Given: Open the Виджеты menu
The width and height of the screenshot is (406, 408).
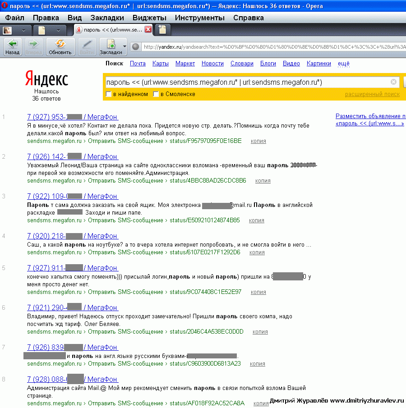Looking at the screenshot, I should click(149, 18).
